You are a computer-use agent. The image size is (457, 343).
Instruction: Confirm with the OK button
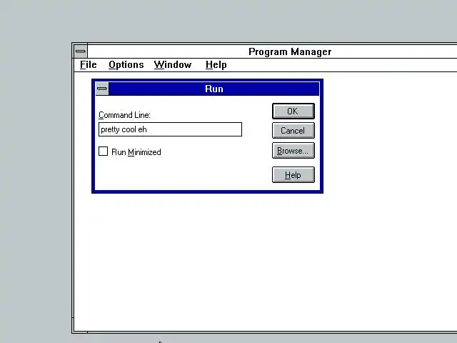pyautogui.click(x=293, y=111)
